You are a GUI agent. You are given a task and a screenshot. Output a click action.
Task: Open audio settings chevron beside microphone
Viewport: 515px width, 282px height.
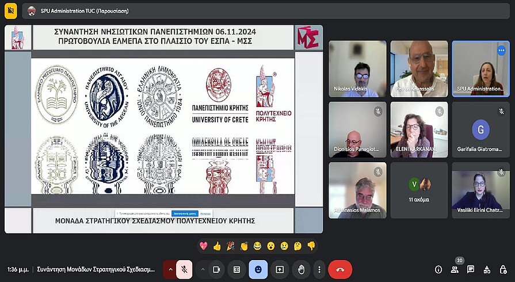[x=170, y=269]
